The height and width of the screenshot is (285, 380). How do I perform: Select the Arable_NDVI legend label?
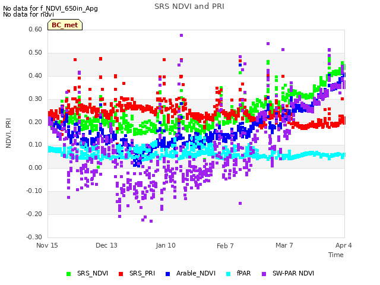196,273
